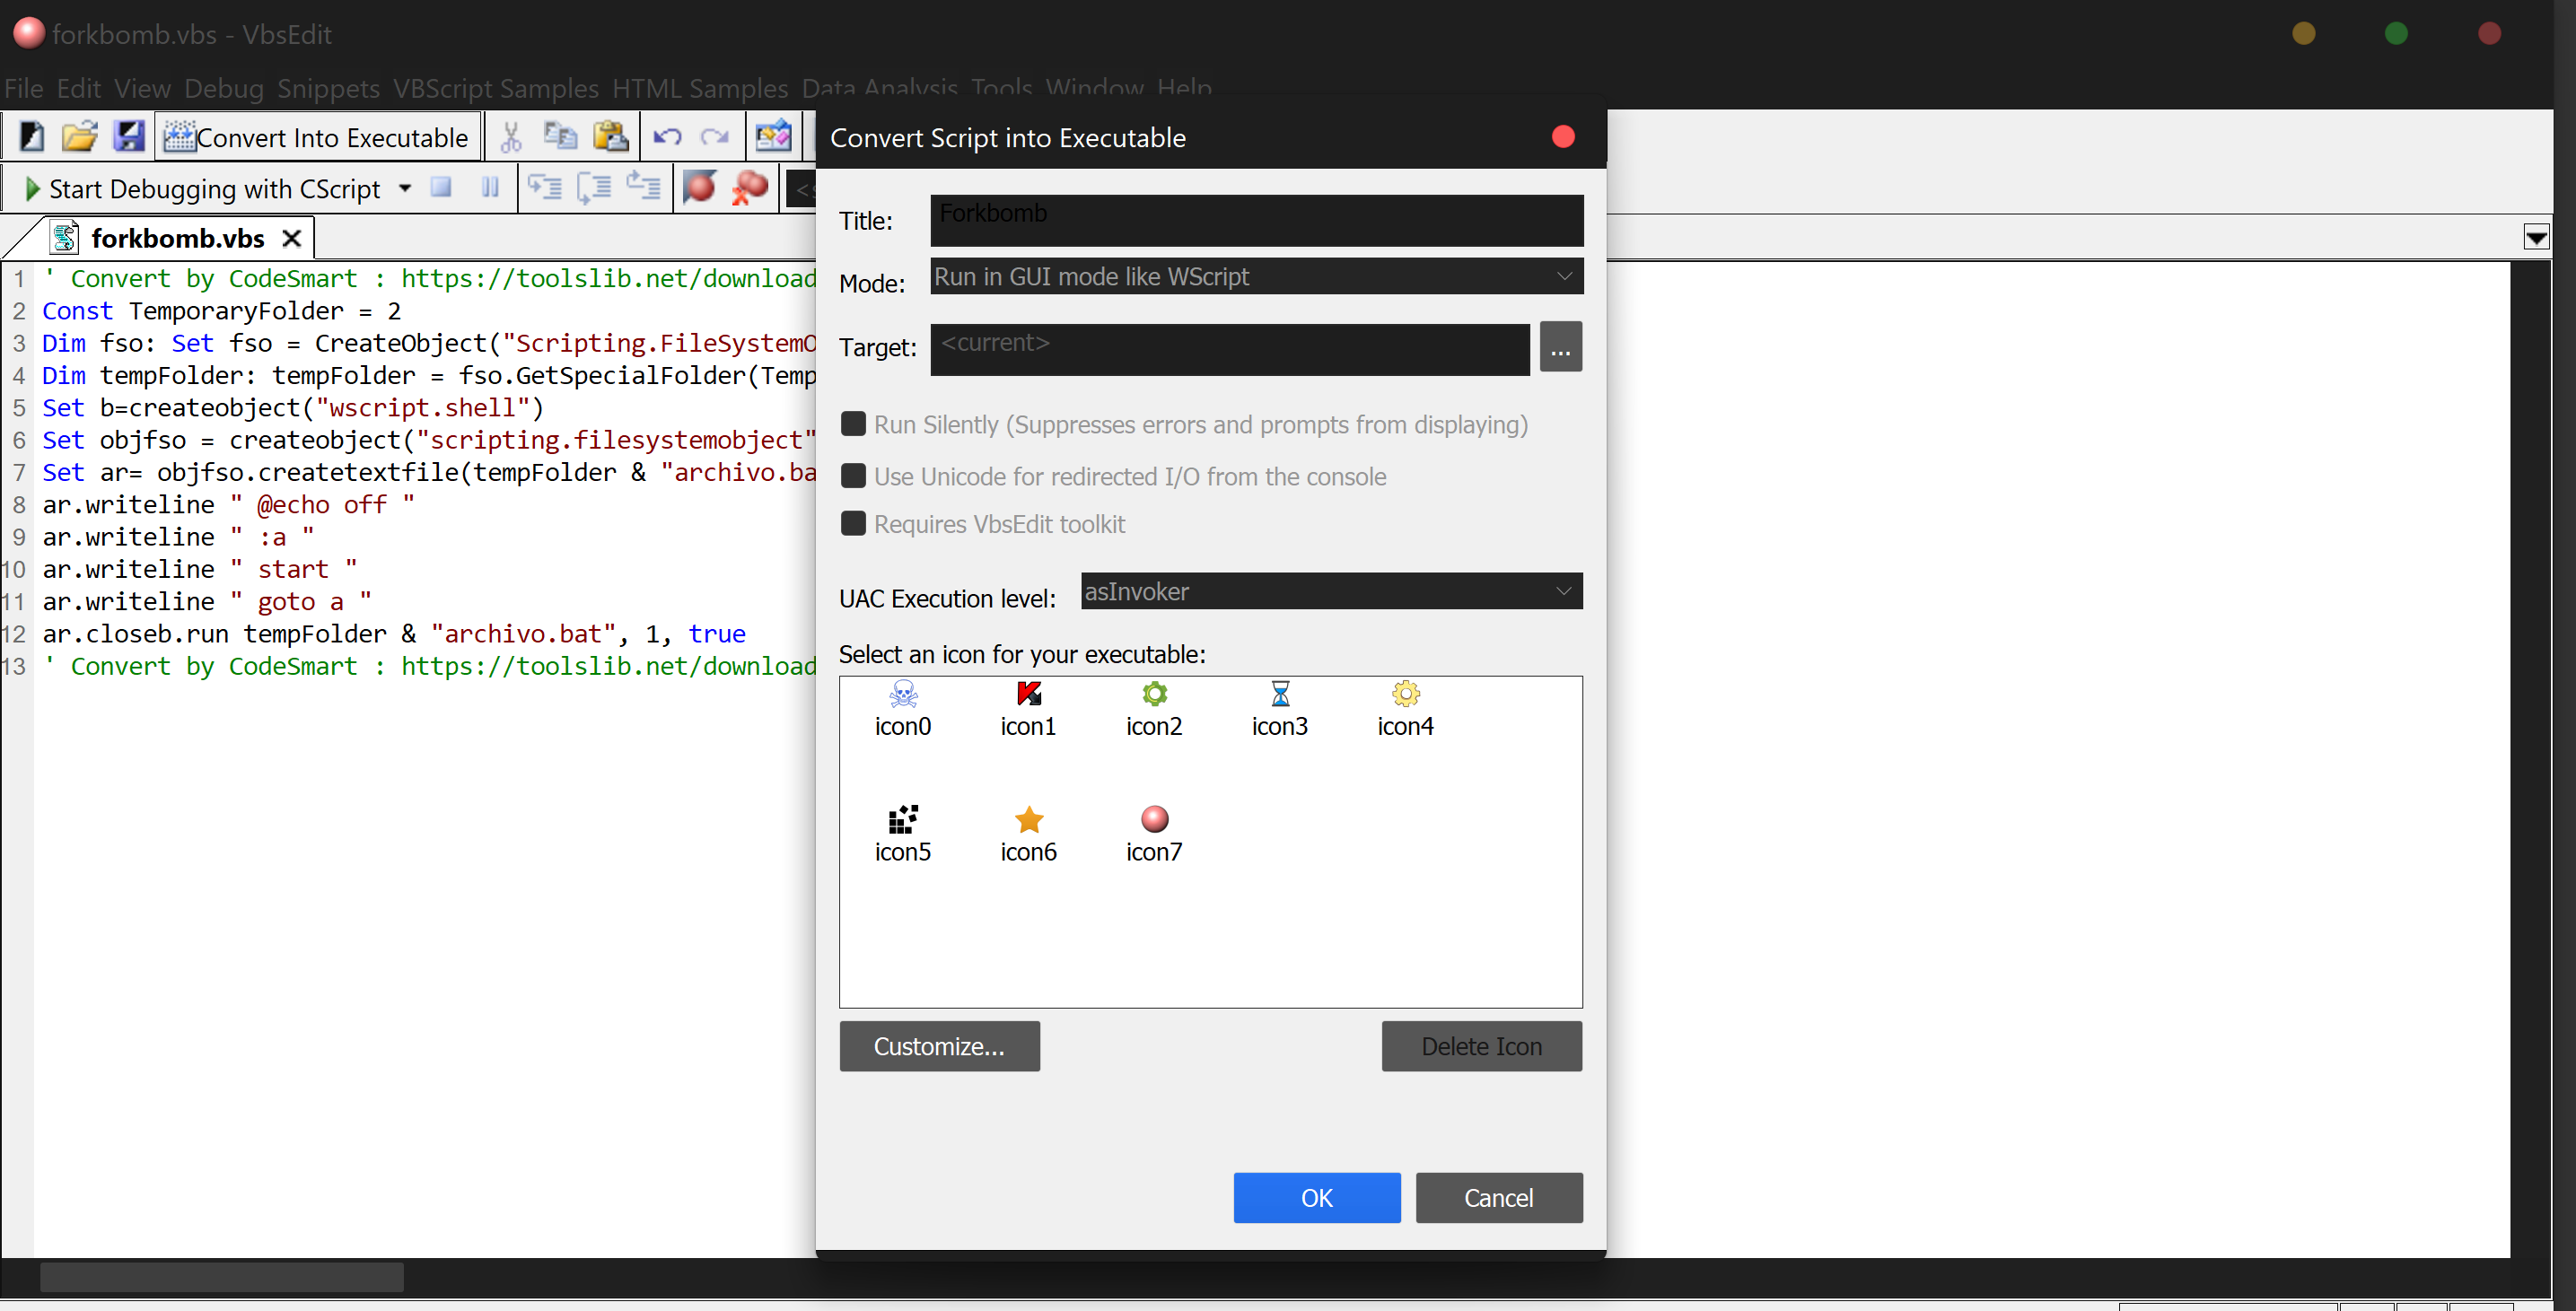
Task: Open the Snippets menu
Action: coord(328,88)
